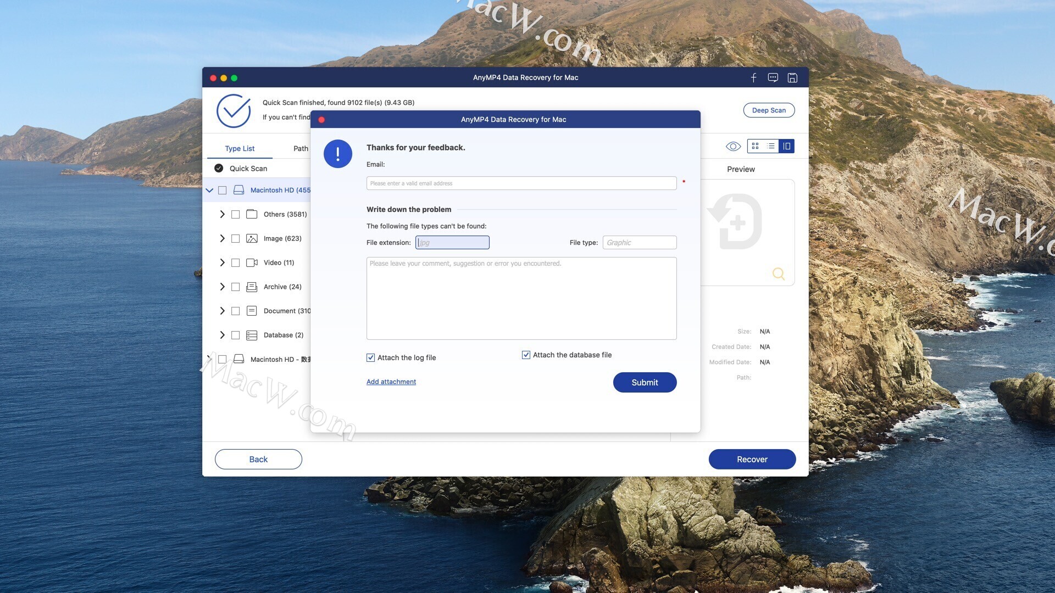Expand the Database (2) node
This screenshot has width=1055, height=593.
click(x=222, y=335)
